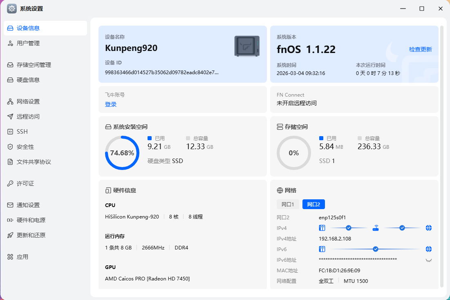Screen dimensions: 450x300
Task: Click the IPv6 globe icon
Action: tap(428, 249)
